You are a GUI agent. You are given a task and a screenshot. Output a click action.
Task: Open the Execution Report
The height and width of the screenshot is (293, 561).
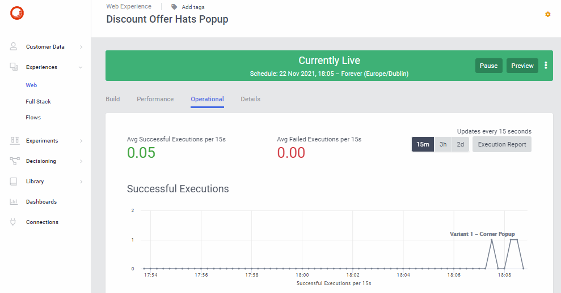501,144
